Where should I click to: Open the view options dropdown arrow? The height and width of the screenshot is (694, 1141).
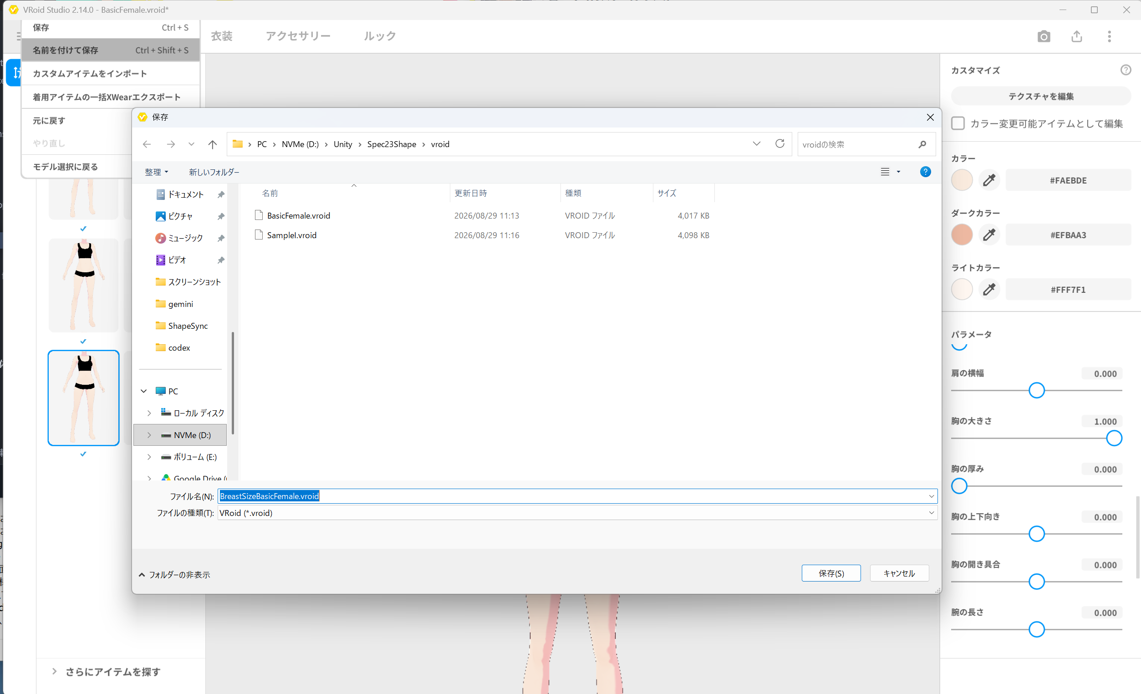coord(898,172)
